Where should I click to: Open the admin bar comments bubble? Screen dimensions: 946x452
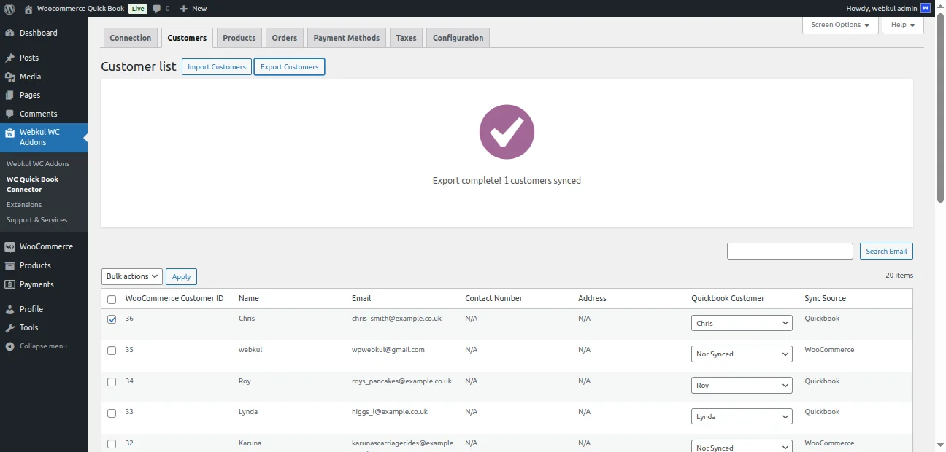point(158,8)
